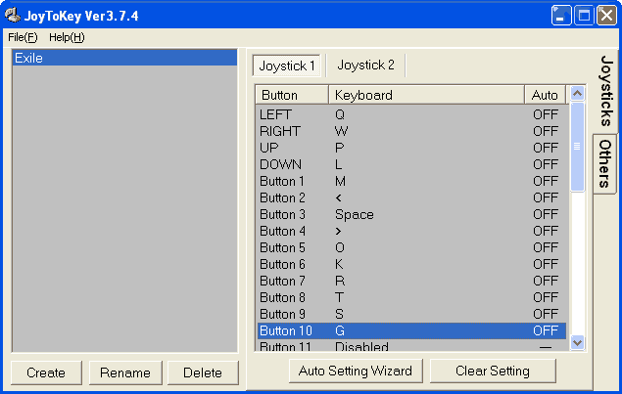
Task: Select the RIGHT row mapped to W
Action: (411, 131)
